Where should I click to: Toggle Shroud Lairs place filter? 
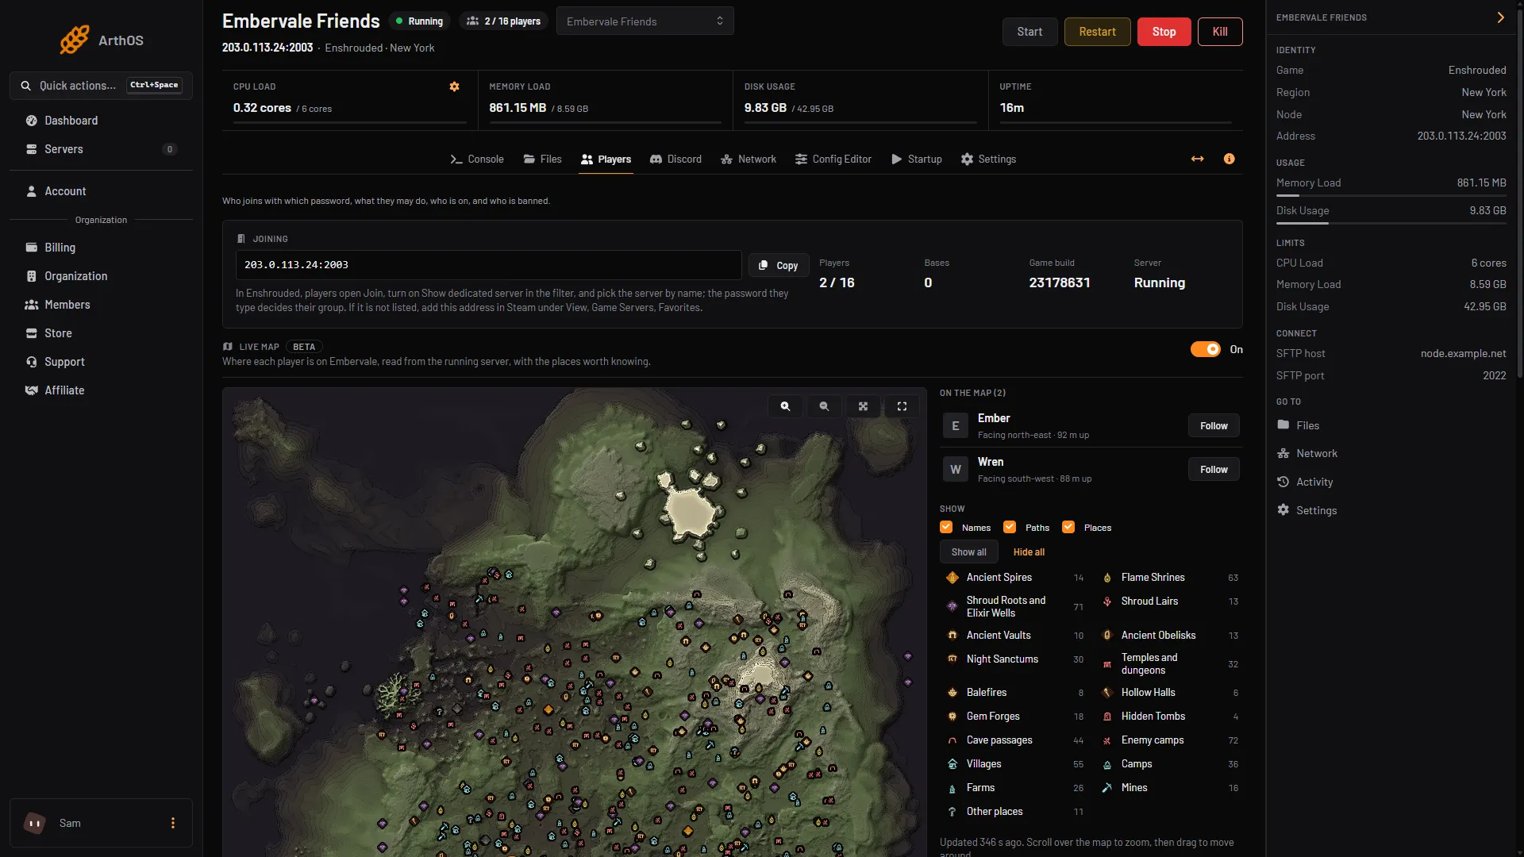point(1169,601)
